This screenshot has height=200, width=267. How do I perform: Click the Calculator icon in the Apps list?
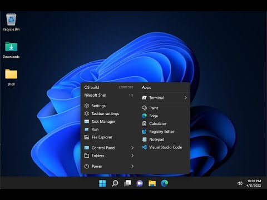pos(144,123)
